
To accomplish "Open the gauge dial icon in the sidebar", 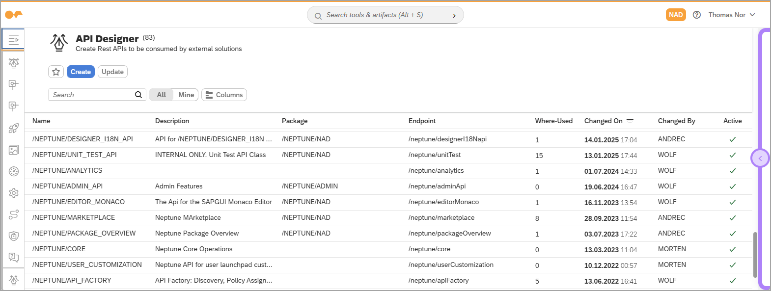I will pyautogui.click(x=14, y=171).
